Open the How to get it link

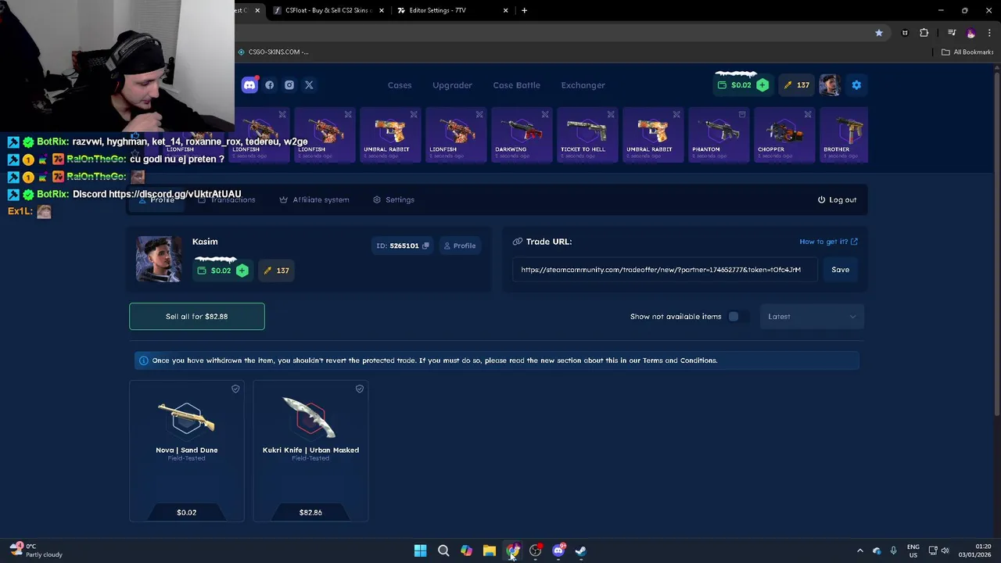(828, 242)
